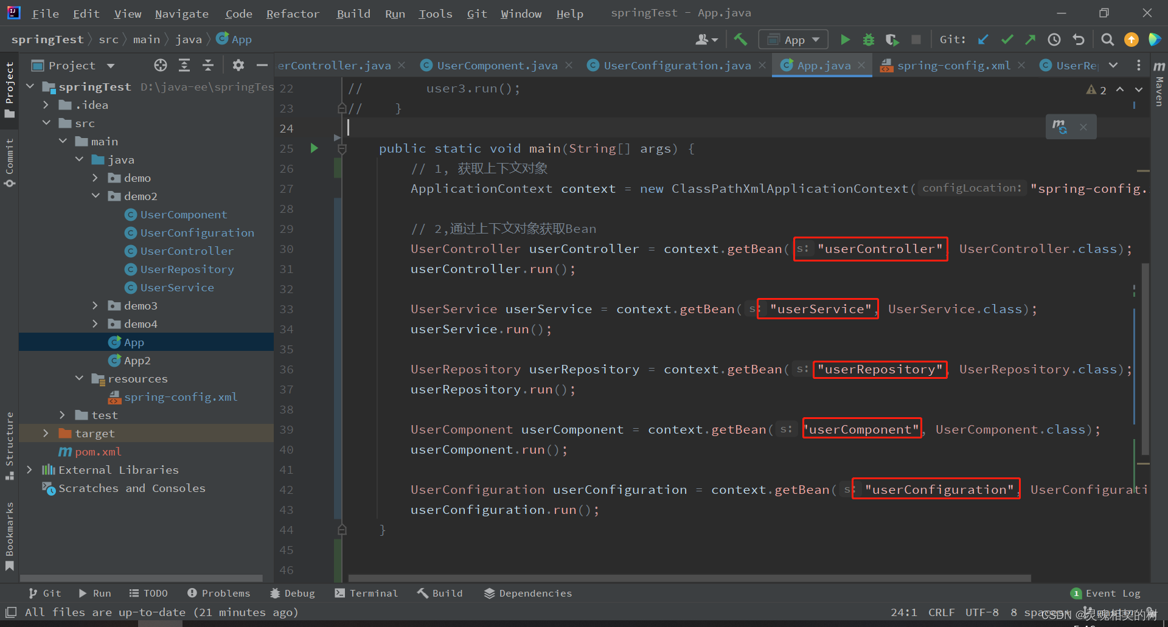
Task: Open the App run configuration dropdown
Action: [793, 40]
